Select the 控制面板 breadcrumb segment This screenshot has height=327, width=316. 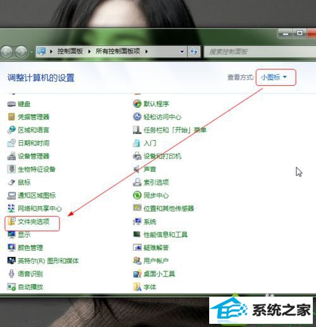pos(70,51)
